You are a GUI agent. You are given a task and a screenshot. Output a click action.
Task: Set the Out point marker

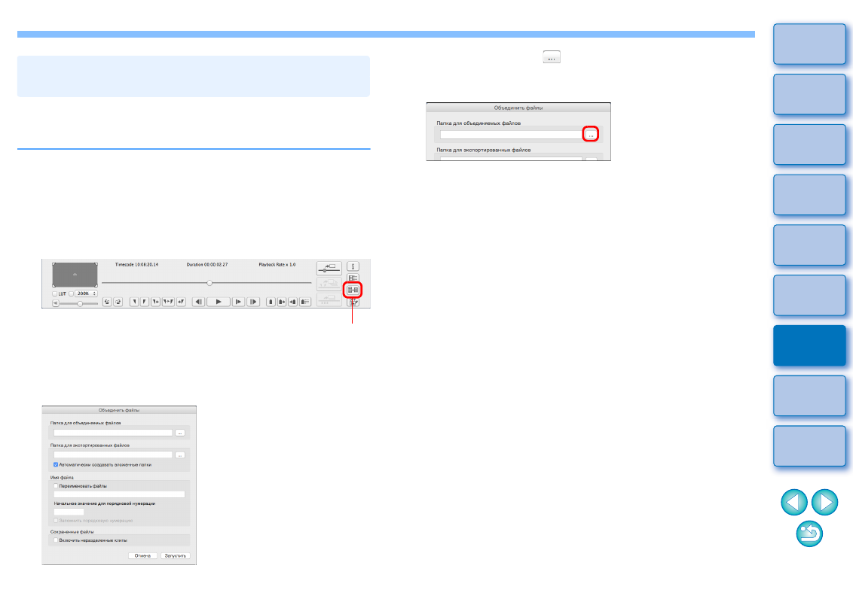(144, 302)
